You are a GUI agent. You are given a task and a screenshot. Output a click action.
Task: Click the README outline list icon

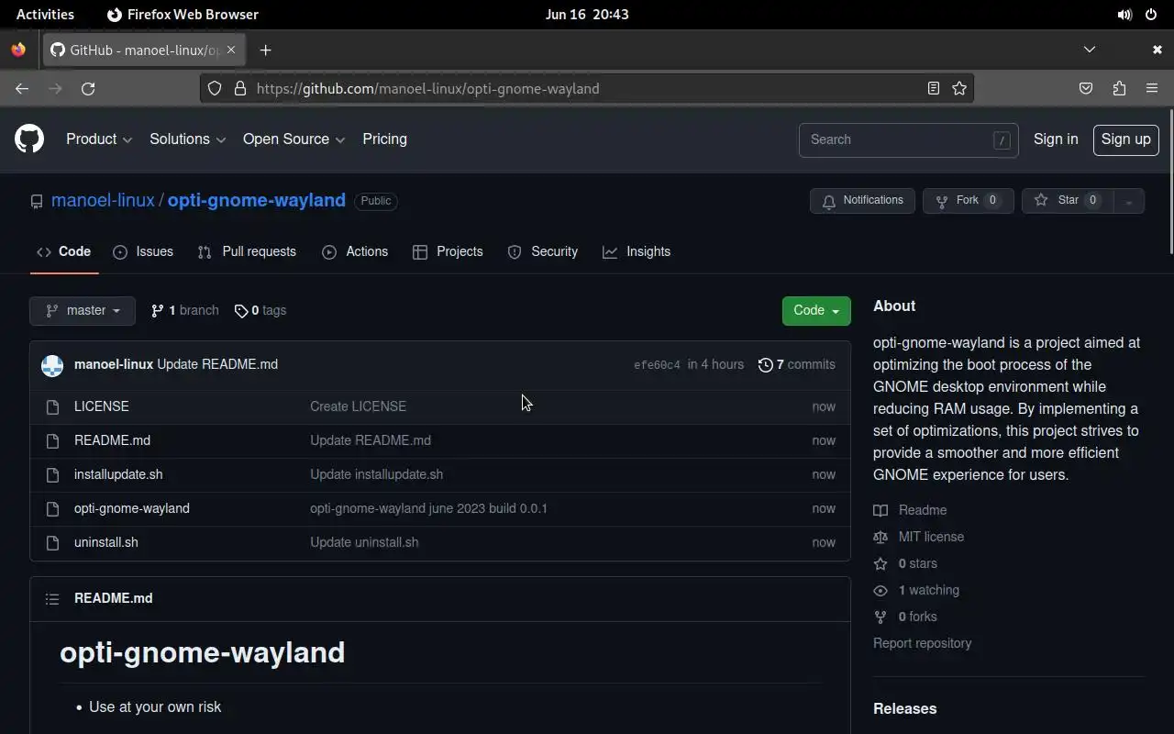(52, 598)
